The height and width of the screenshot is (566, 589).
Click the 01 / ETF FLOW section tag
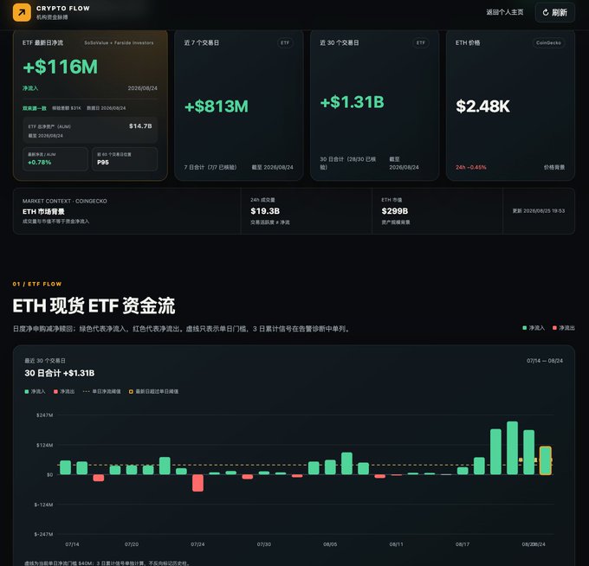[x=36, y=284]
